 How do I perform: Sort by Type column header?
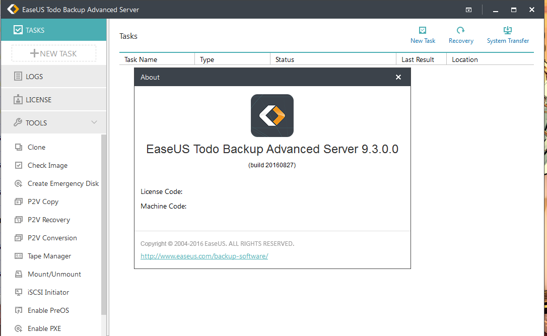[232, 59]
